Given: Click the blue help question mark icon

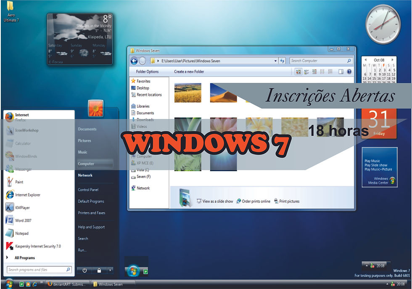Looking at the screenshot, I should coord(349,72).
